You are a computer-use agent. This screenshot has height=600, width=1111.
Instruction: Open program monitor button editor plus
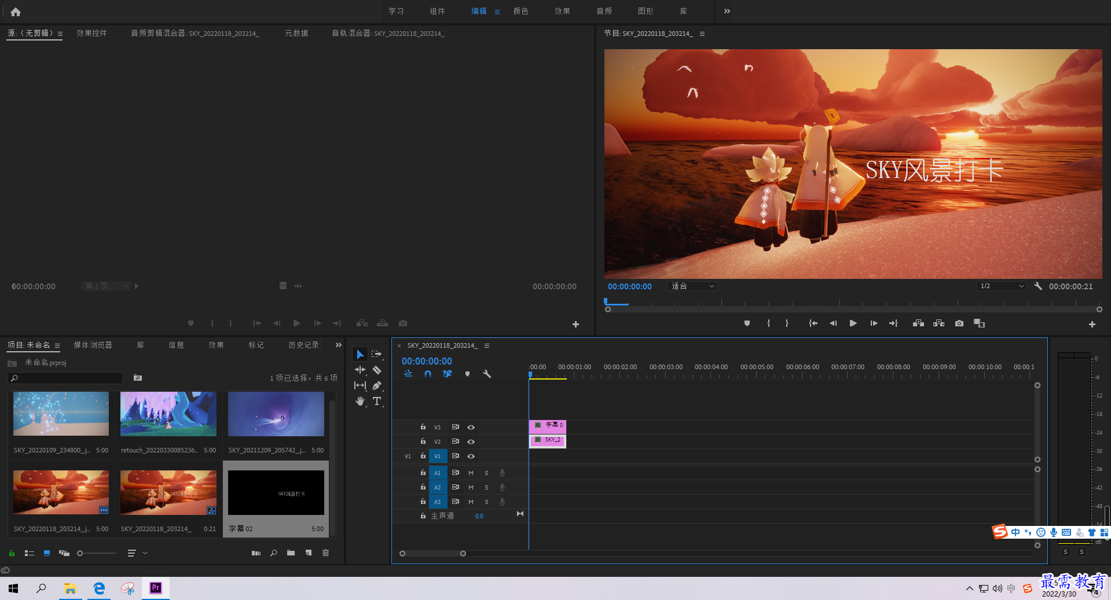(x=1092, y=325)
